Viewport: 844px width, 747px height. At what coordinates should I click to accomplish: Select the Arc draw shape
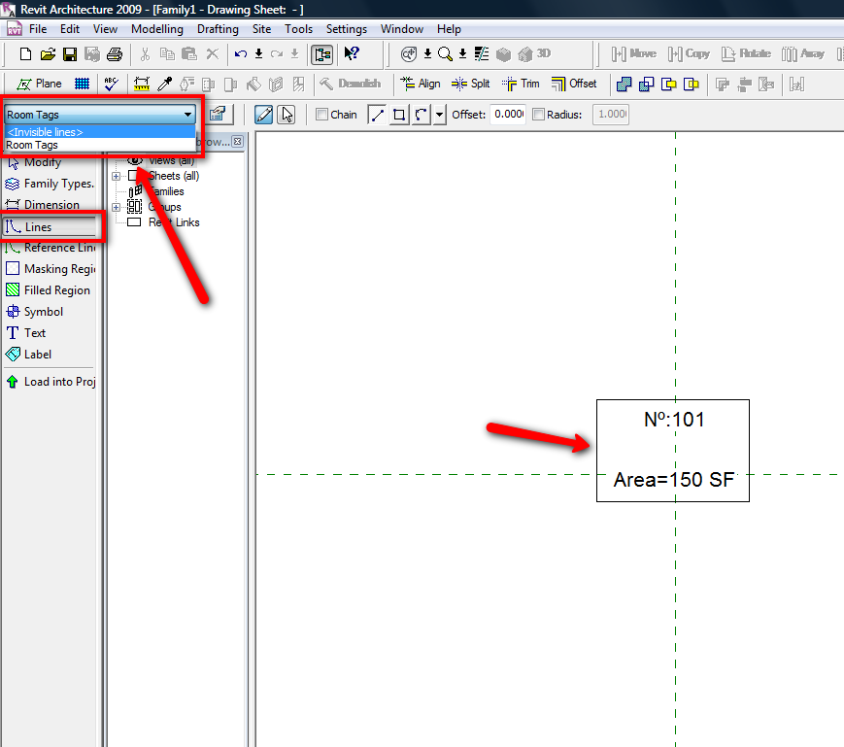421,114
